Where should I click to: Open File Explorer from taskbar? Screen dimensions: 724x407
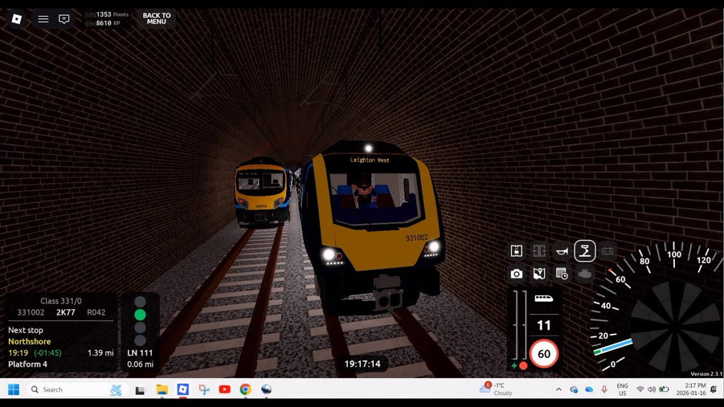[162, 389]
